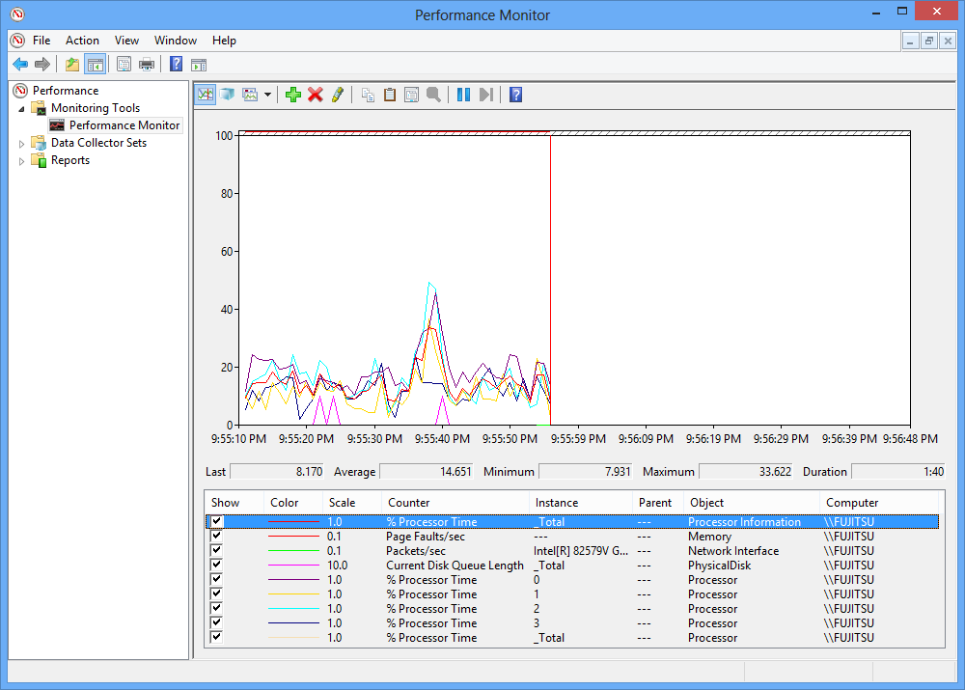Image resolution: width=965 pixels, height=690 pixels.
Task: Open the Change graph type dropdown arrow
Action: (x=267, y=95)
